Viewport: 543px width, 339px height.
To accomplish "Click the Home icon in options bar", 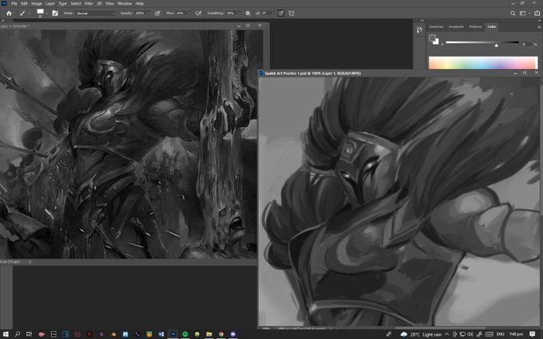I will point(9,13).
